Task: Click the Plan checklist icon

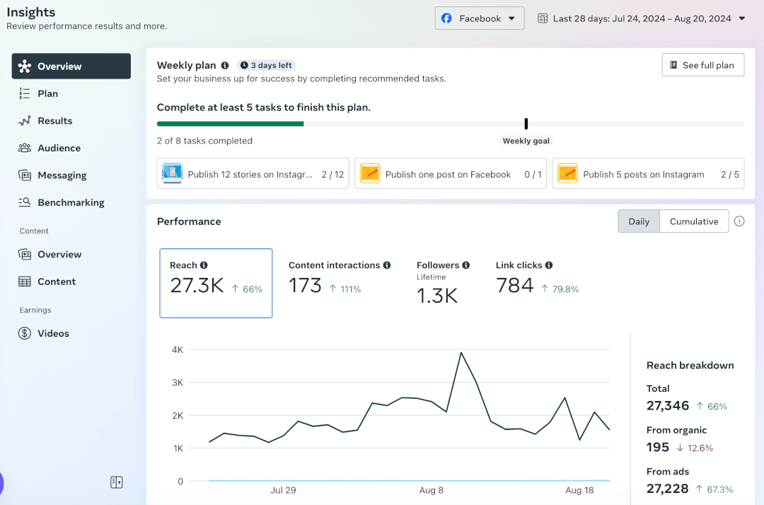Action: tap(24, 93)
